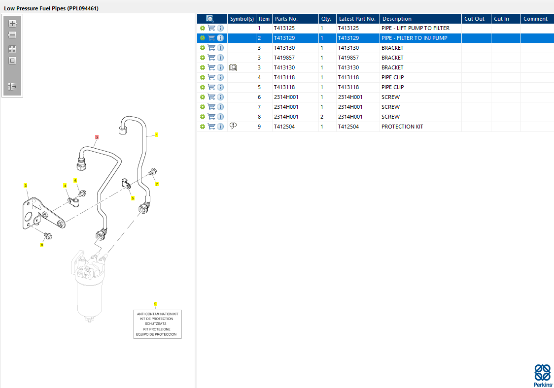The height and width of the screenshot is (388, 554).
Task: Click SCREW description for item 7
Action: point(390,107)
